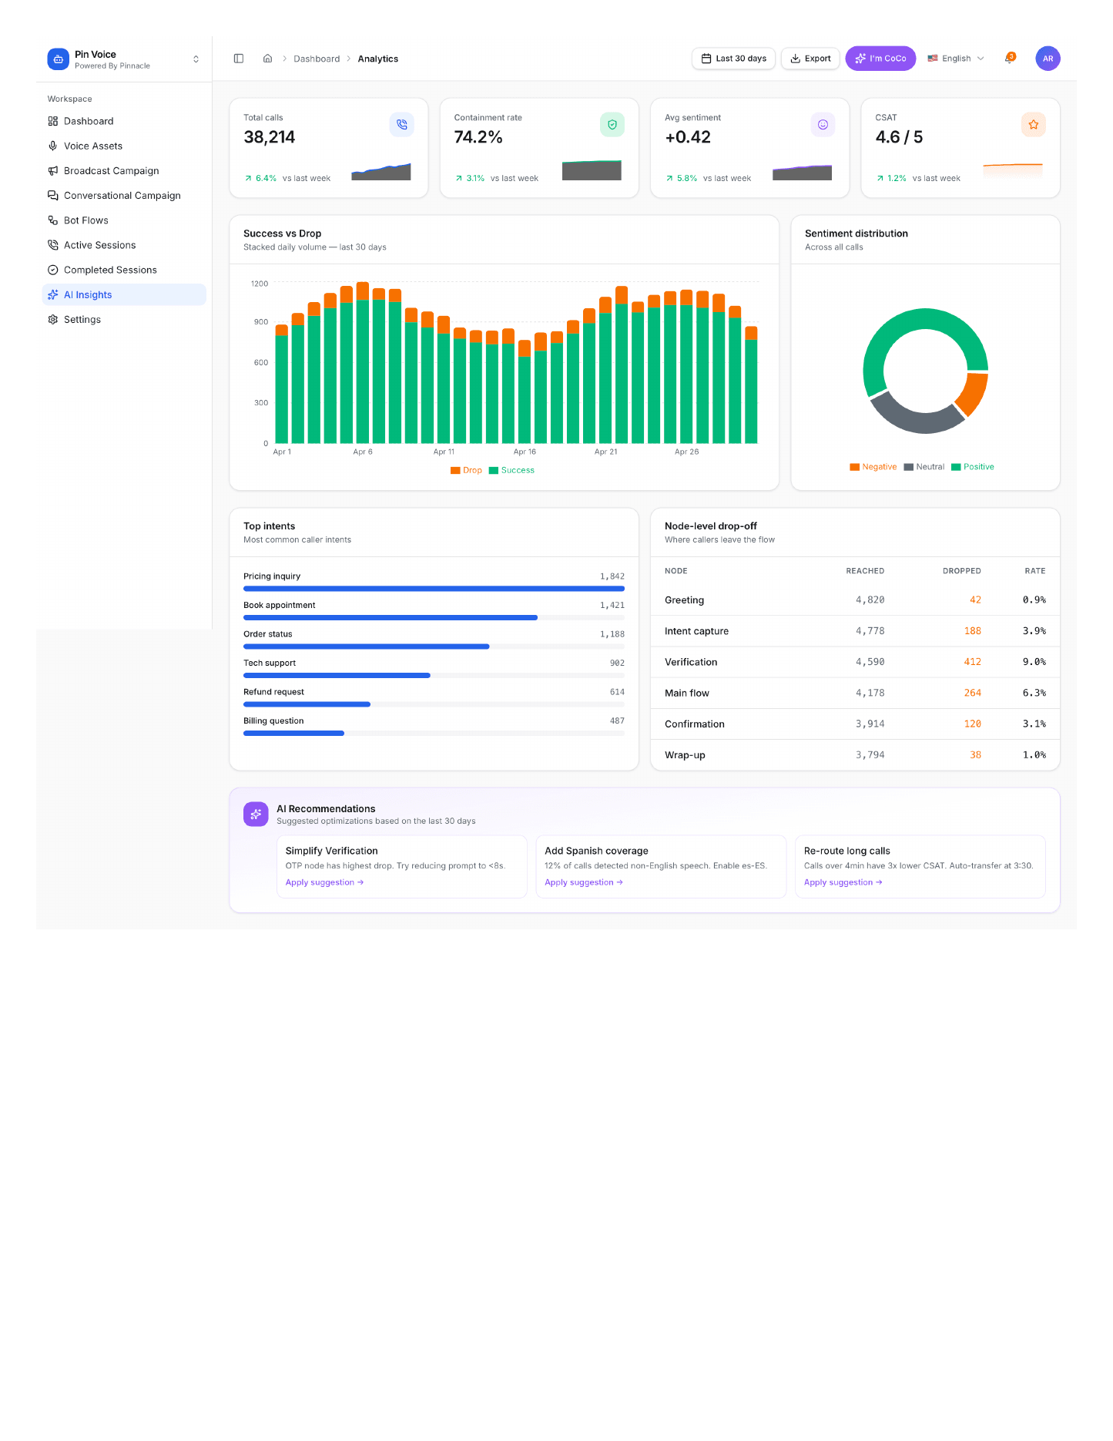Screen dimensions: 1113x1441
Task: Click the Total calls 6.4% trend arrow
Action: [x=248, y=178]
